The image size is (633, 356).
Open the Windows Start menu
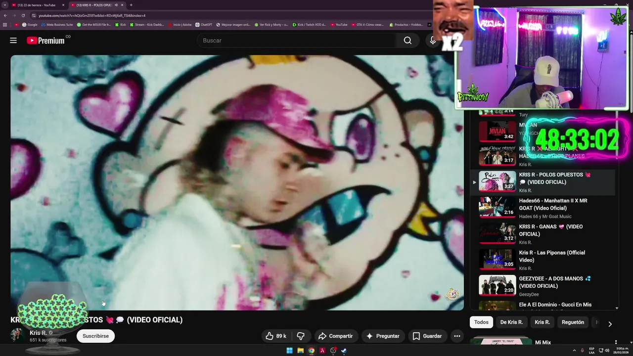coord(289,351)
